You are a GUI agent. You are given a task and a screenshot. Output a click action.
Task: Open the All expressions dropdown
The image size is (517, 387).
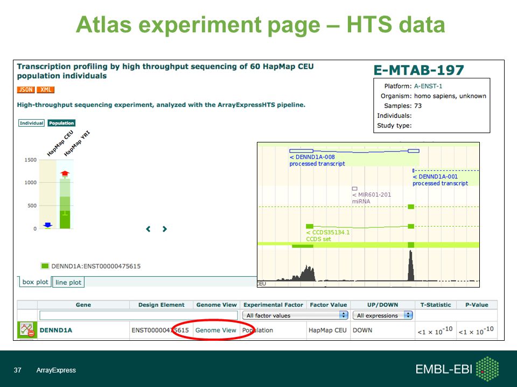point(382,316)
